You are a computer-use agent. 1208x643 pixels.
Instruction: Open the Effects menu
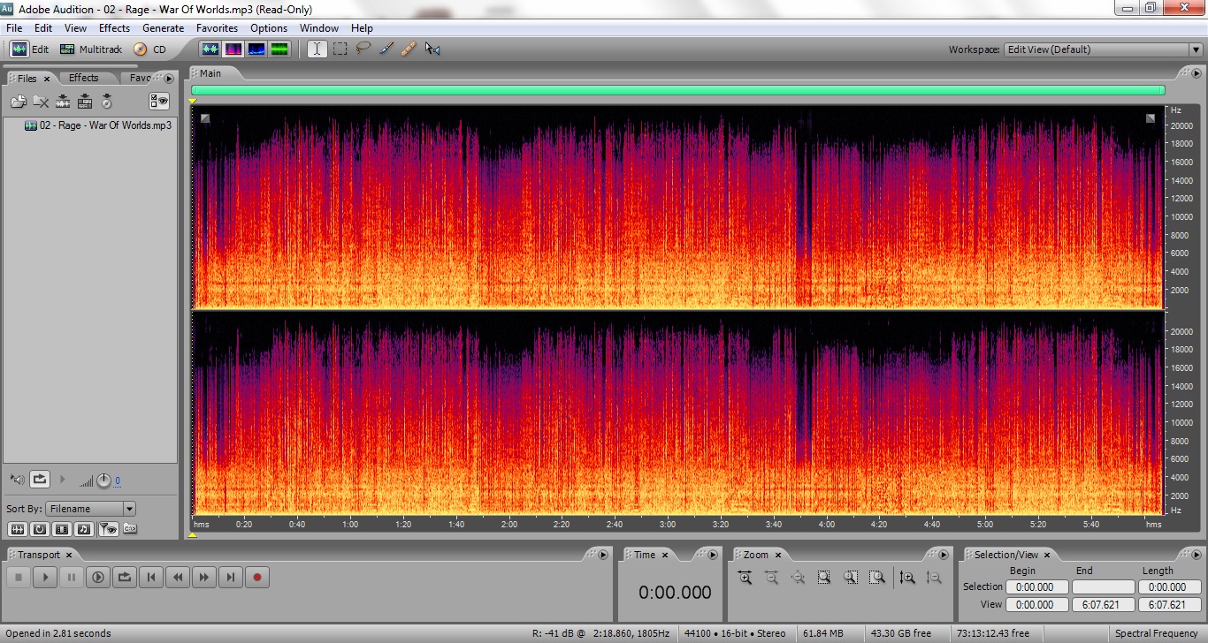[x=114, y=28]
